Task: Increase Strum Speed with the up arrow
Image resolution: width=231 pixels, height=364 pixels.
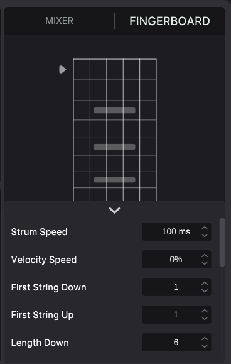Action: pos(205,228)
